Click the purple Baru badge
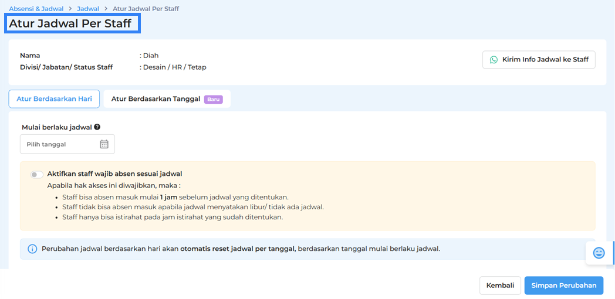This screenshot has width=615, height=299. [x=213, y=100]
